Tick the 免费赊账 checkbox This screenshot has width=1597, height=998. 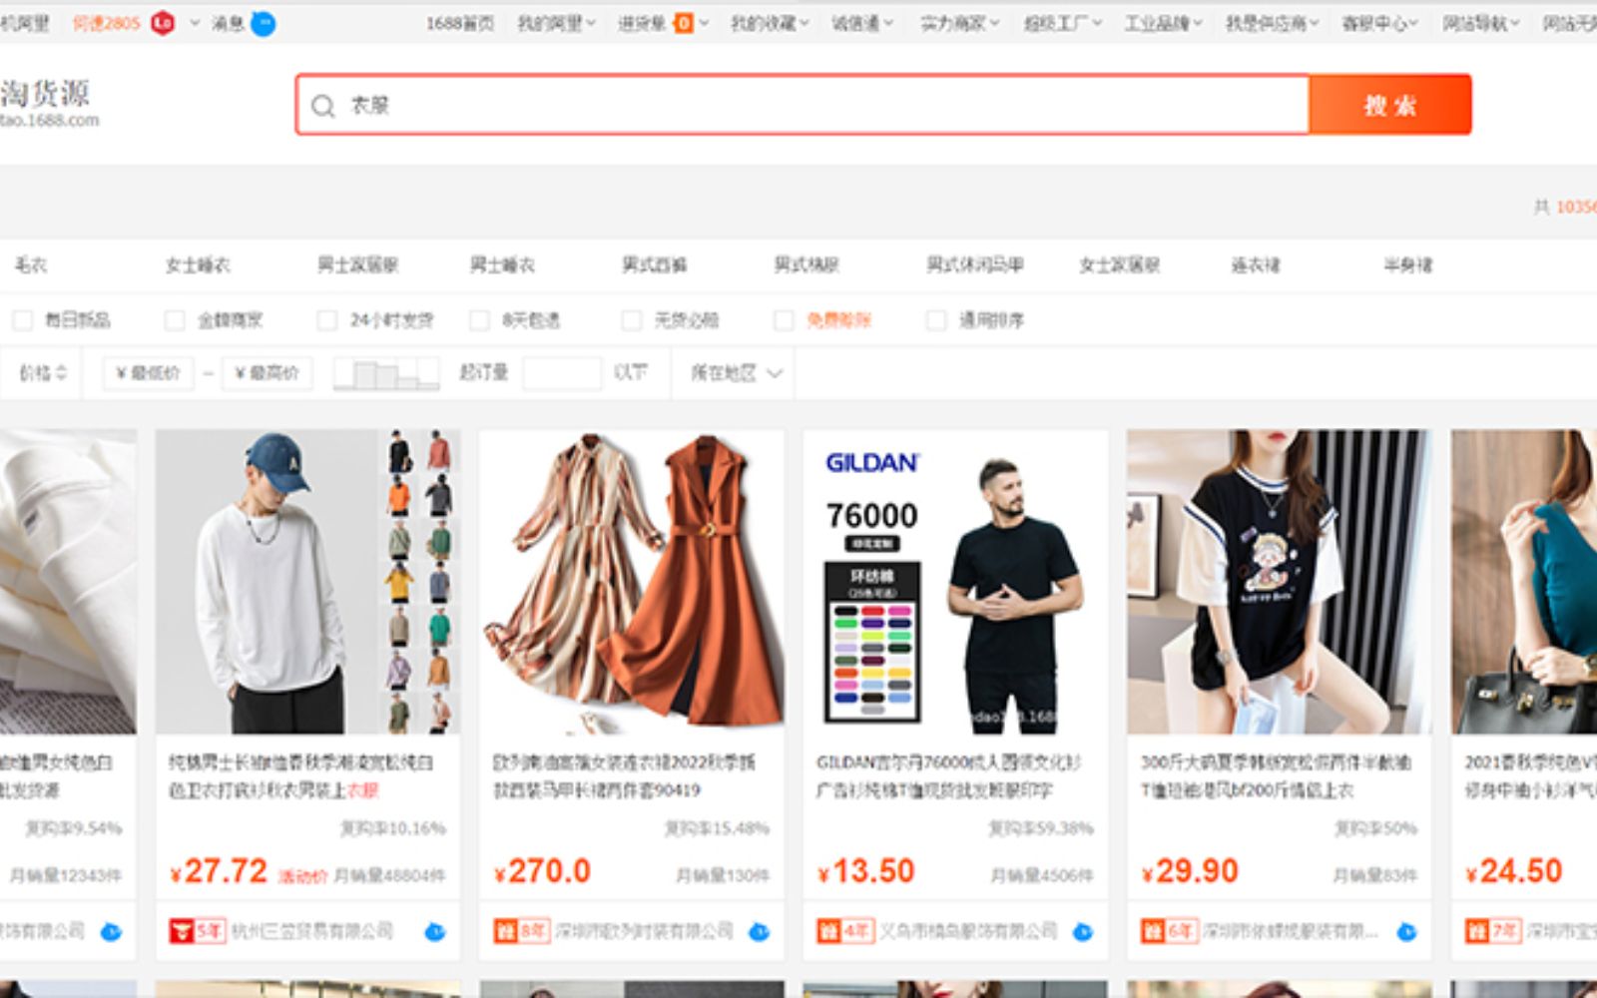(784, 320)
